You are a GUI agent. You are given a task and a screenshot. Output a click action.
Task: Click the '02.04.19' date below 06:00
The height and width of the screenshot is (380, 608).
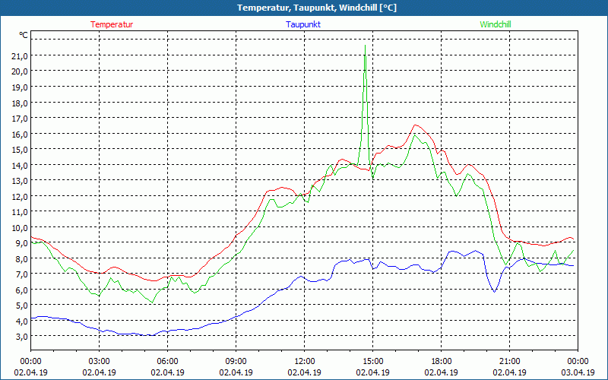(x=167, y=372)
